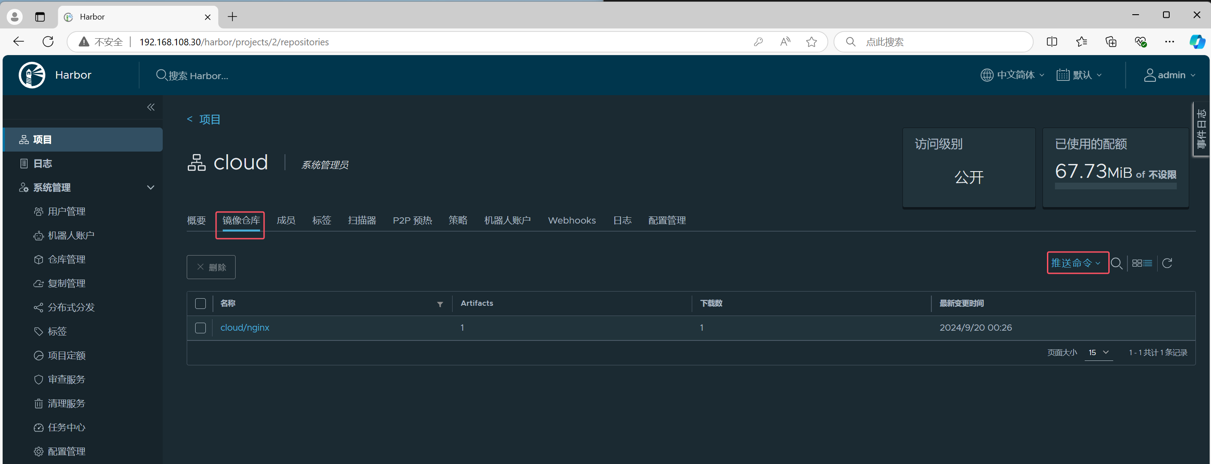
Task: Open 项目 in the sidebar
Action: pos(83,140)
